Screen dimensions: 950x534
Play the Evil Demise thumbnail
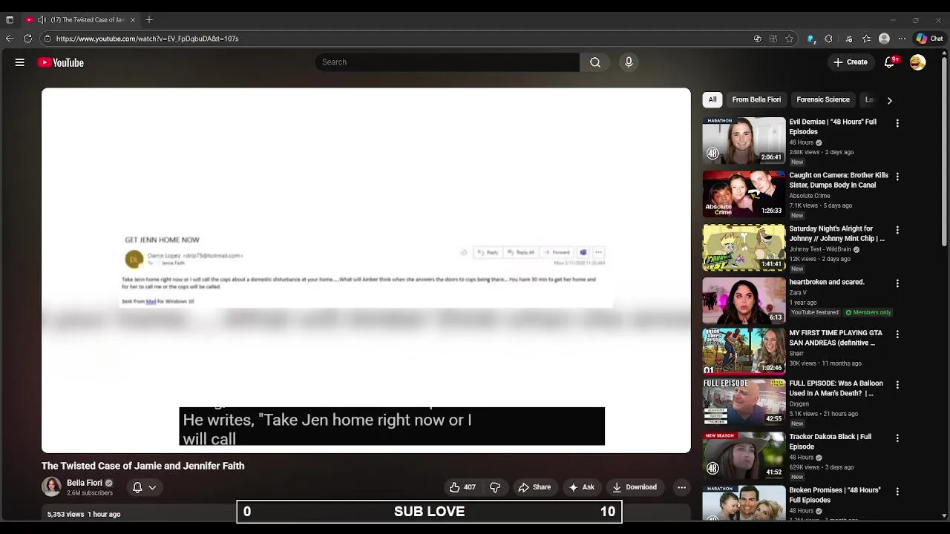click(744, 140)
